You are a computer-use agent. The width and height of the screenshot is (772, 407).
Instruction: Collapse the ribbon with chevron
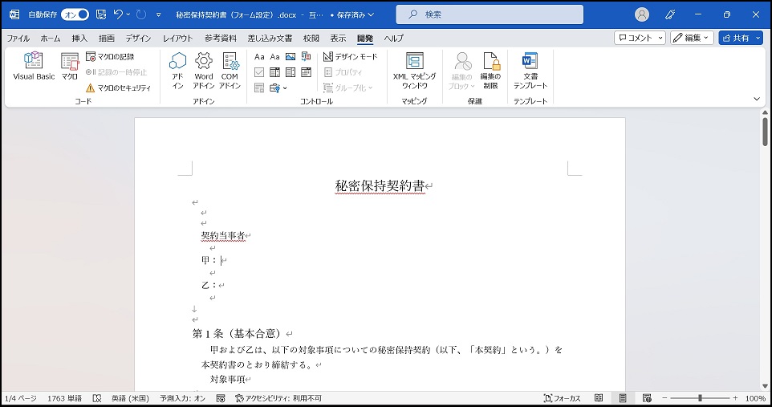coord(757,99)
